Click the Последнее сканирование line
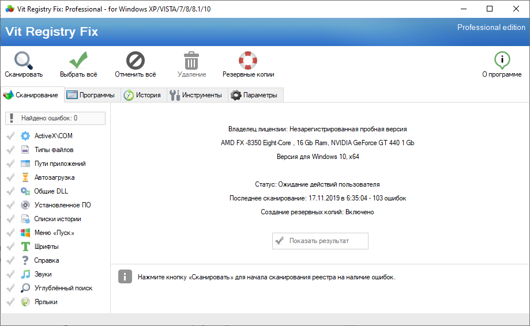The image size is (530, 326). point(318,198)
